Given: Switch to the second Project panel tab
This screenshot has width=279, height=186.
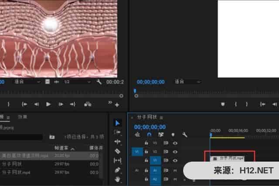Looking at the screenshot, I should (x=22, y=117).
